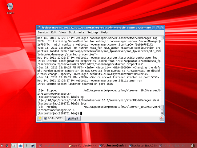The width and height of the screenshot is (197, 148).
Task: Select the faded fpcluster@adc61 taskbar entry
Action: click(x=173, y=146)
